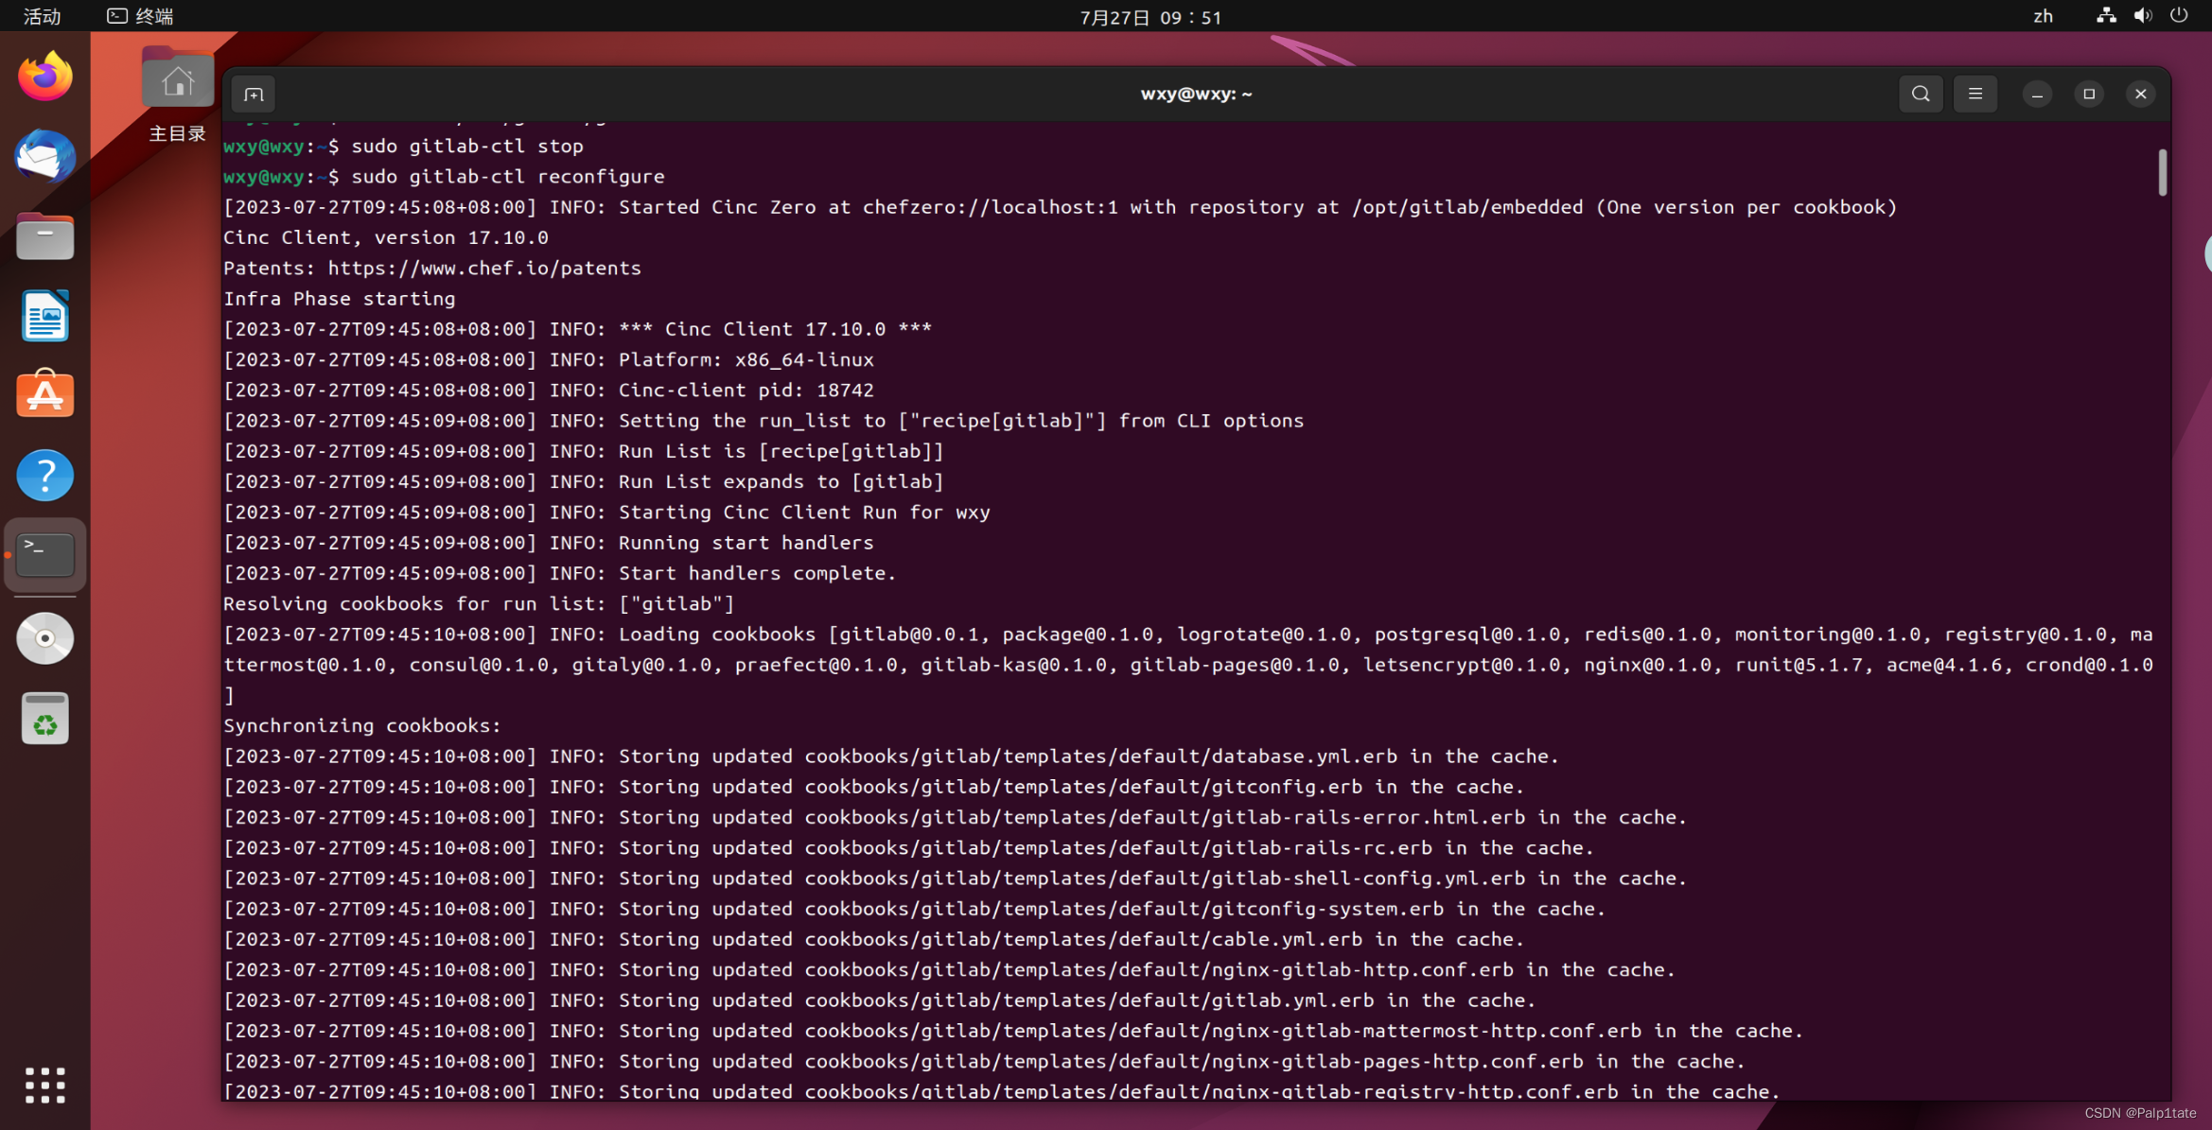Click 'Infra Phase starting' line
Image resolution: width=2212 pixels, height=1130 pixels.
[x=340, y=299]
